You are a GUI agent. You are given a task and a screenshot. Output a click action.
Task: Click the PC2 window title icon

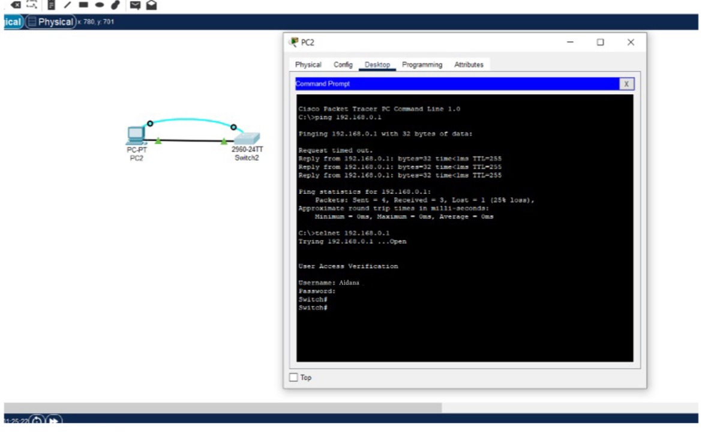294,42
